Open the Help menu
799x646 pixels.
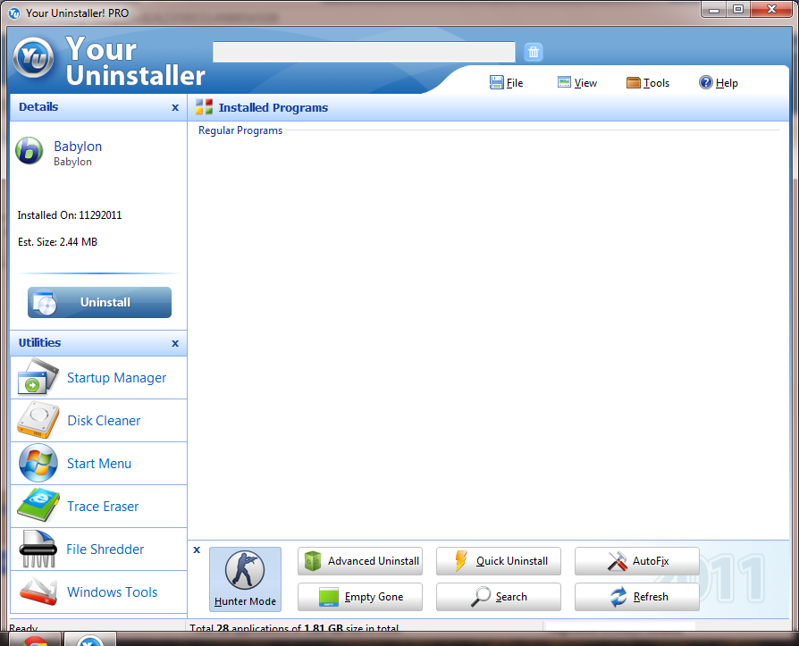[x=719, y=82]
